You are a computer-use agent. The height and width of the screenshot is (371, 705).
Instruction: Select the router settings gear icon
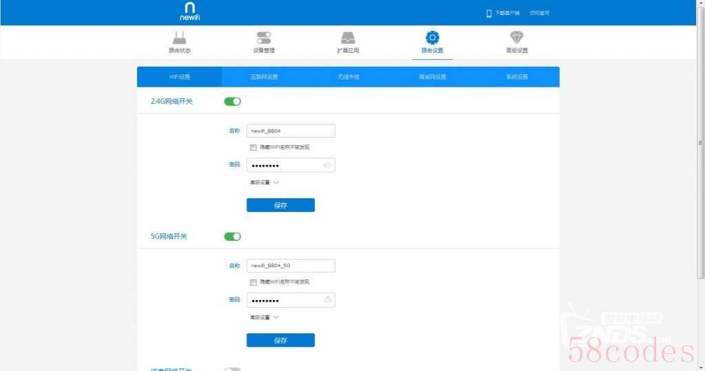[432, 37]
